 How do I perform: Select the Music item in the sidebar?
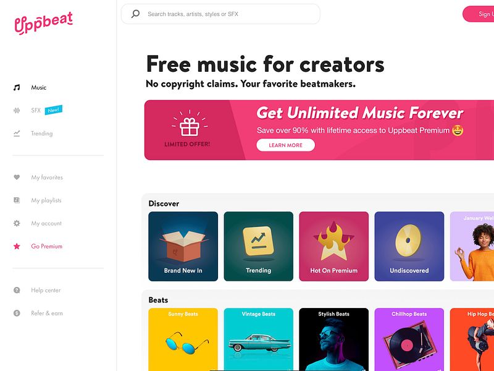click(x=39, y=87)
